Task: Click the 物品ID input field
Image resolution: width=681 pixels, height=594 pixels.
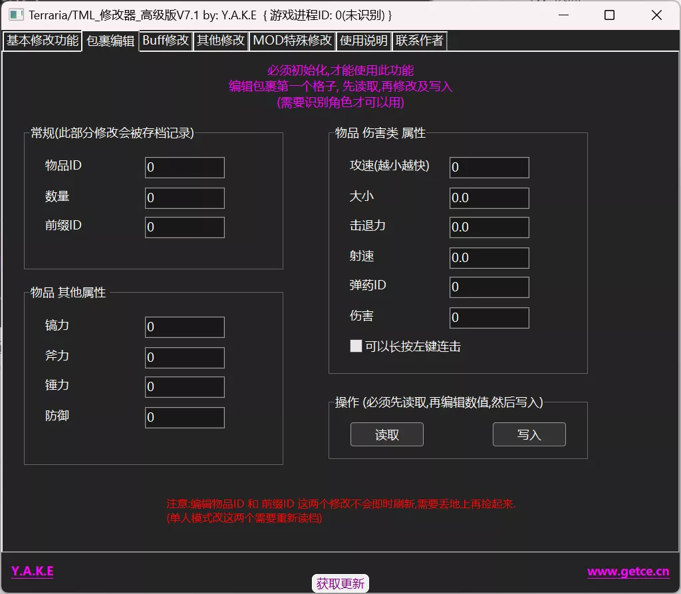Action: point(185,168)
